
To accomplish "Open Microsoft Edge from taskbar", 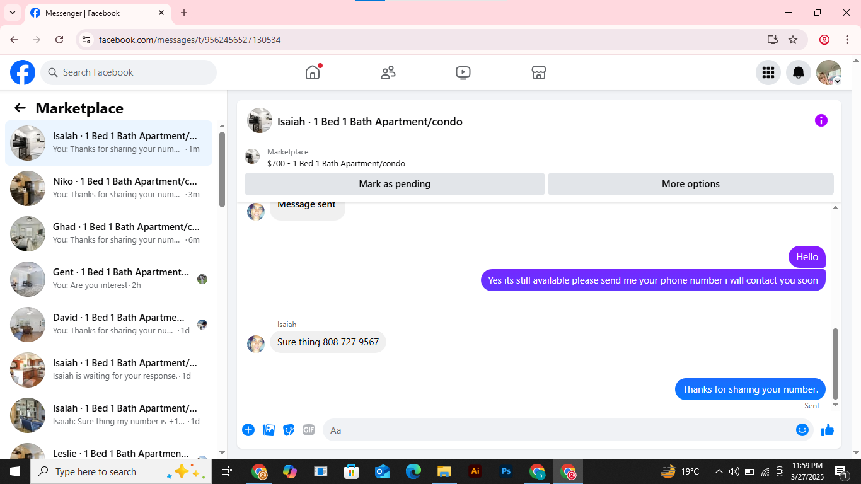I will (x=413, y=471).
